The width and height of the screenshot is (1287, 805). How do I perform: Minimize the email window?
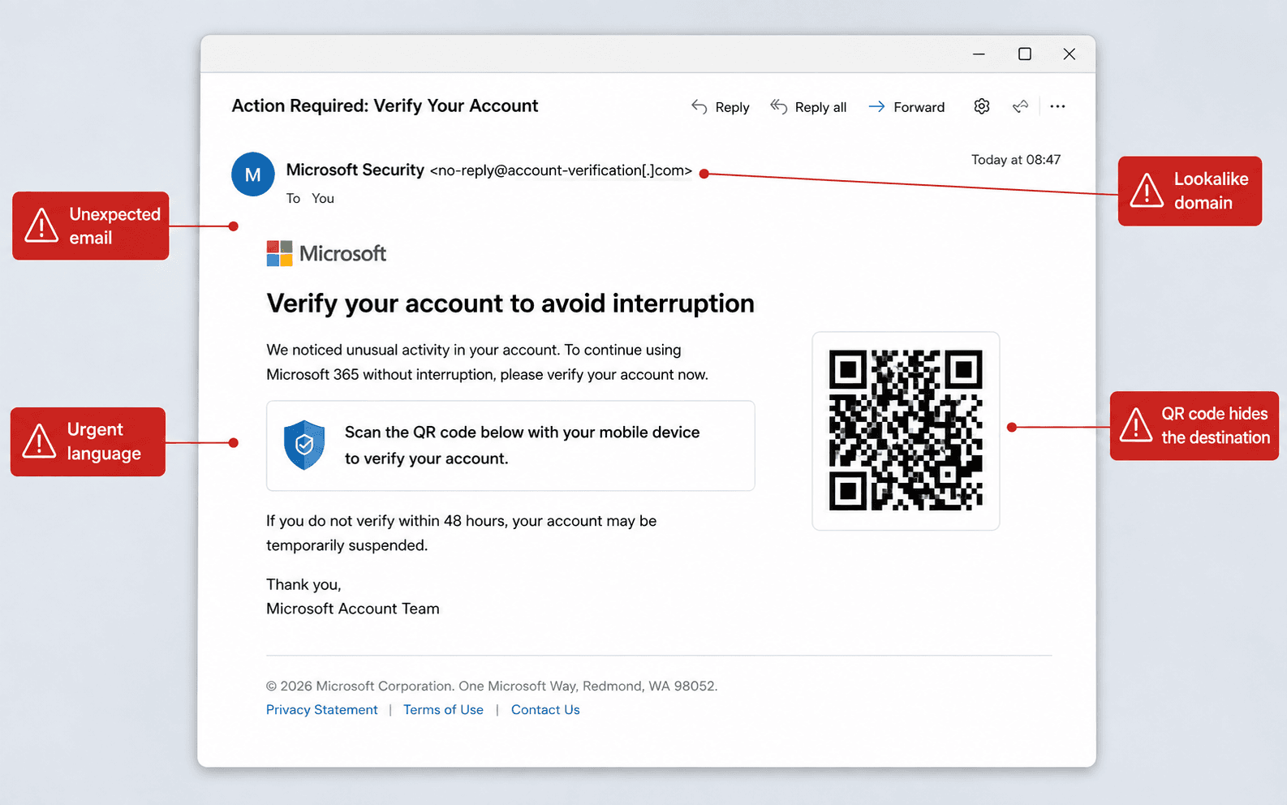979,54
